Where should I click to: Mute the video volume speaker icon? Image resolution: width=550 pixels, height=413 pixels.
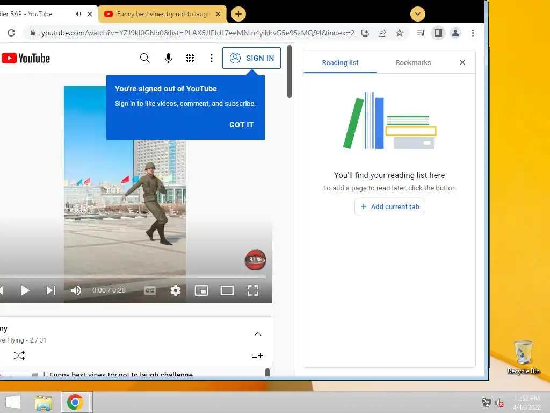[76, 290]
